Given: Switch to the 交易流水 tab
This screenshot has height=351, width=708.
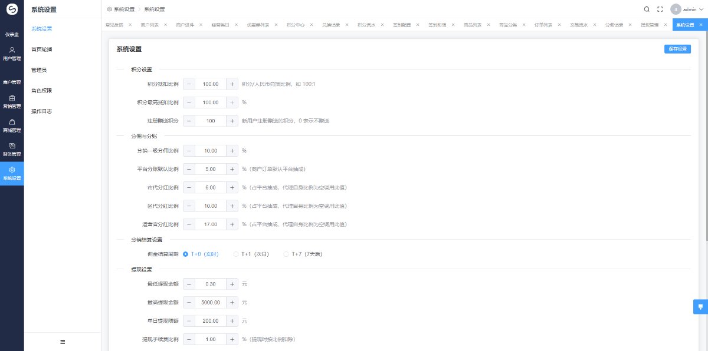Looking at the screenshot, I should [578, 25].
